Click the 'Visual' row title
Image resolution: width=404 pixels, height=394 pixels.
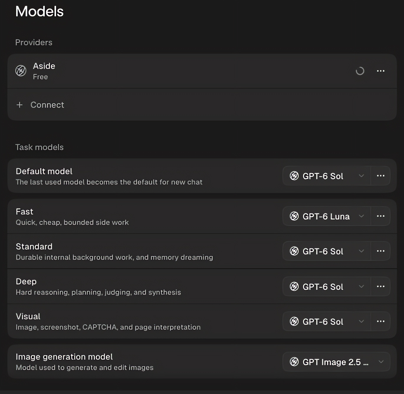click(x=28, y=316)
